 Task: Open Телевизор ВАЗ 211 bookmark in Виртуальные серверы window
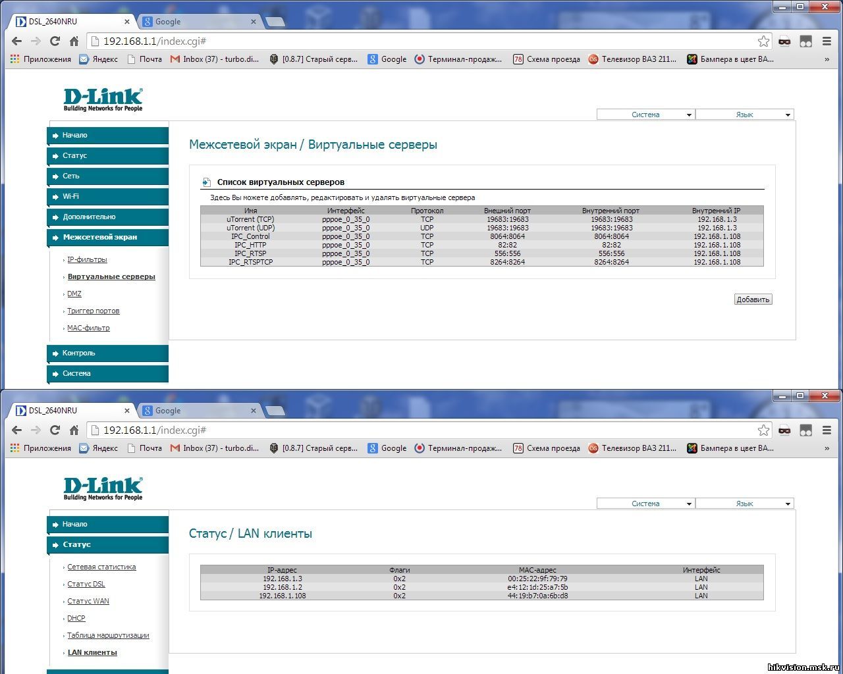(x=632, y=59)
